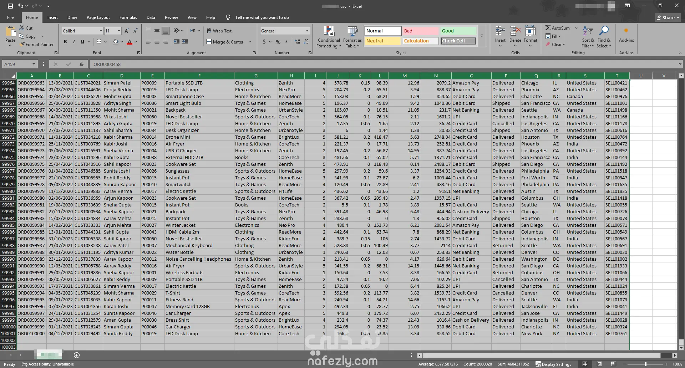The width and height of the screenshot is (685, 368).
Task: Apply the Bad cell style swatch
Action: (420, 31)
